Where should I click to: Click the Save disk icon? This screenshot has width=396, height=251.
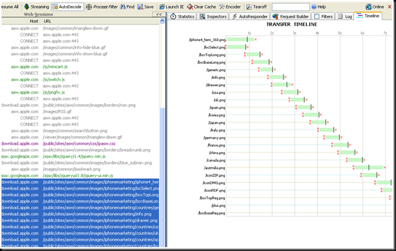[140, 6]
